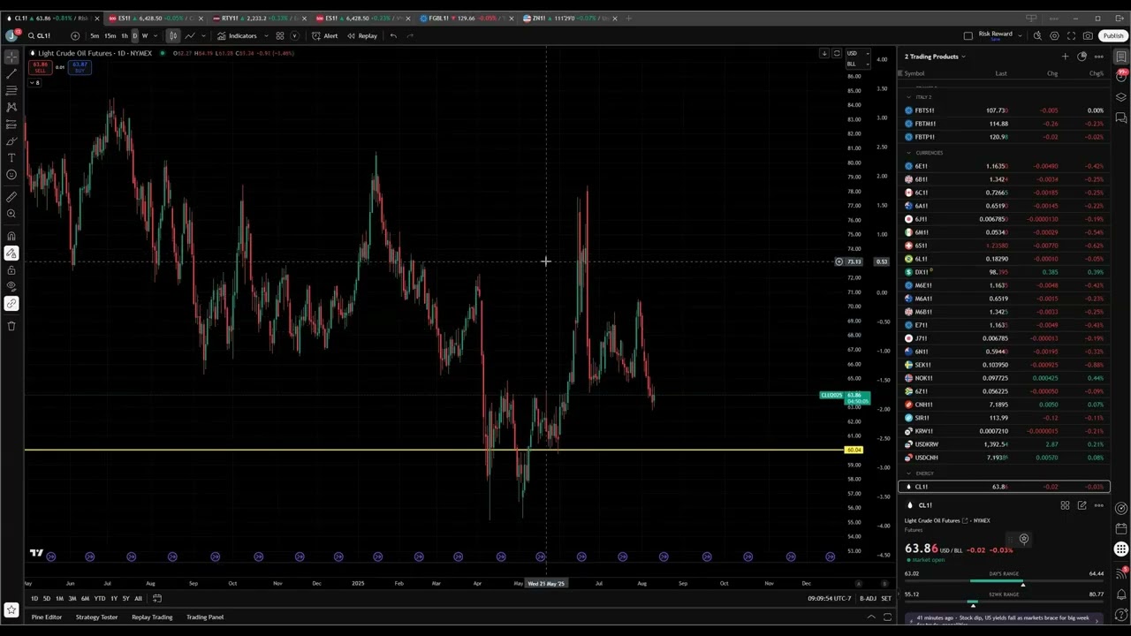Collapse the ENERGY watchlist section
This screenshot has width=1131, height=636.
pyautogui.click(x=908, y=473)
